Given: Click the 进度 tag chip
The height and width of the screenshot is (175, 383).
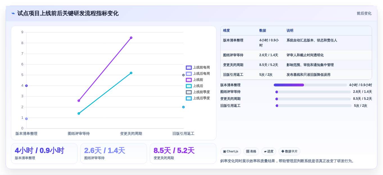Looking at the screenshot, I should pyautogui.click(x=269, y=151).
